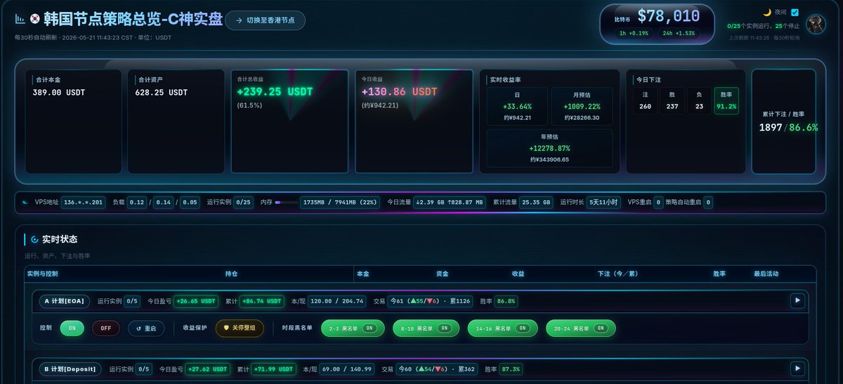Click the monthly estimate +1009.22% box

click(582, 106)
